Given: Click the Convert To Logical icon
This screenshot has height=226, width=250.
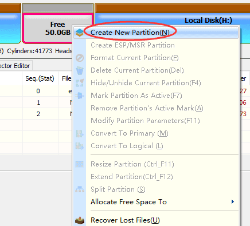Looking at the screenshot, I should tap(80, 146).
